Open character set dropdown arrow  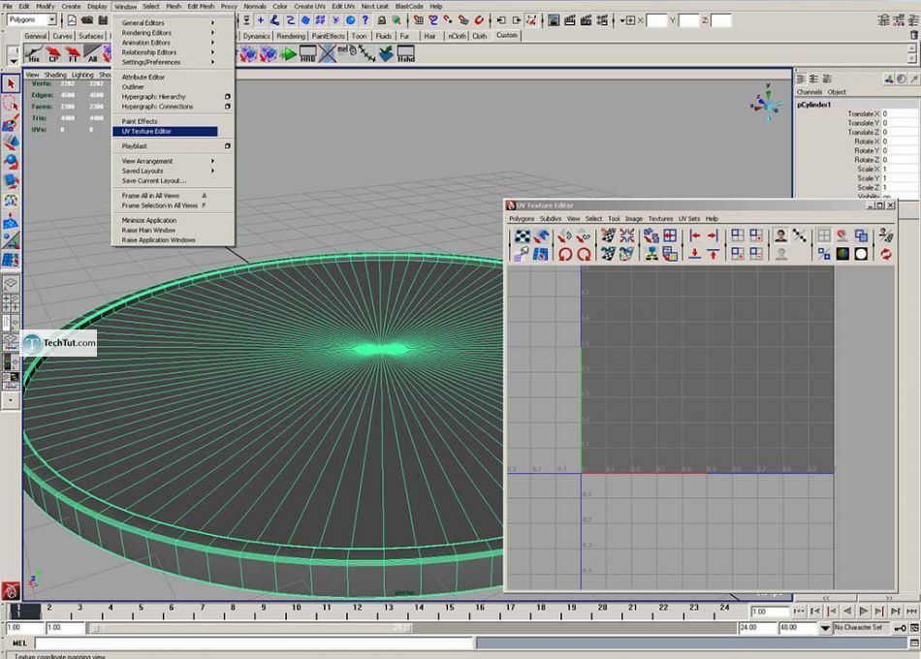[825, 628]
